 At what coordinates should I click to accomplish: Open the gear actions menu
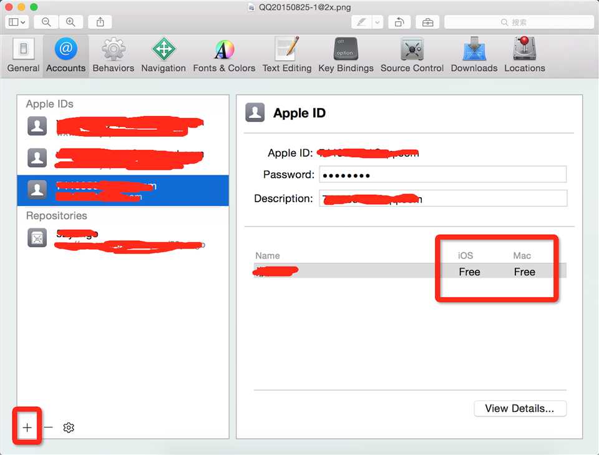pyautogui.click(x=69, y=428)
